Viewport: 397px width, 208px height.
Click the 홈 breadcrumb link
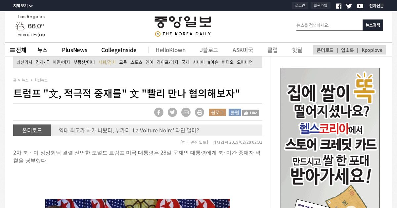point(15,80)
